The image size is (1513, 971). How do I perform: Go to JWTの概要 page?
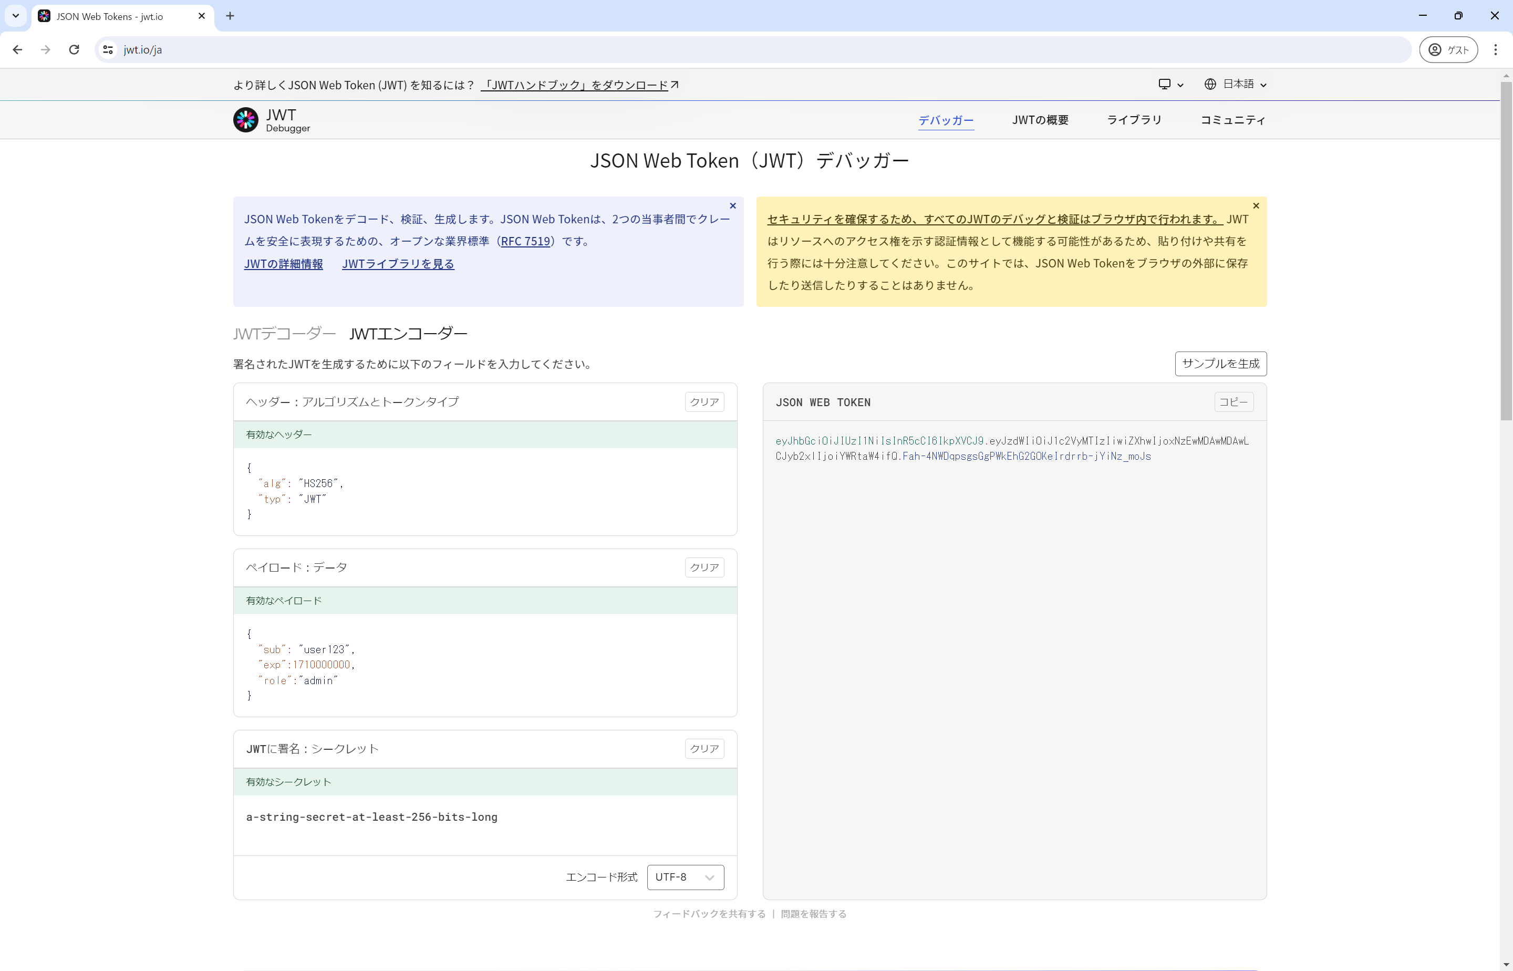click(1040, 120)
